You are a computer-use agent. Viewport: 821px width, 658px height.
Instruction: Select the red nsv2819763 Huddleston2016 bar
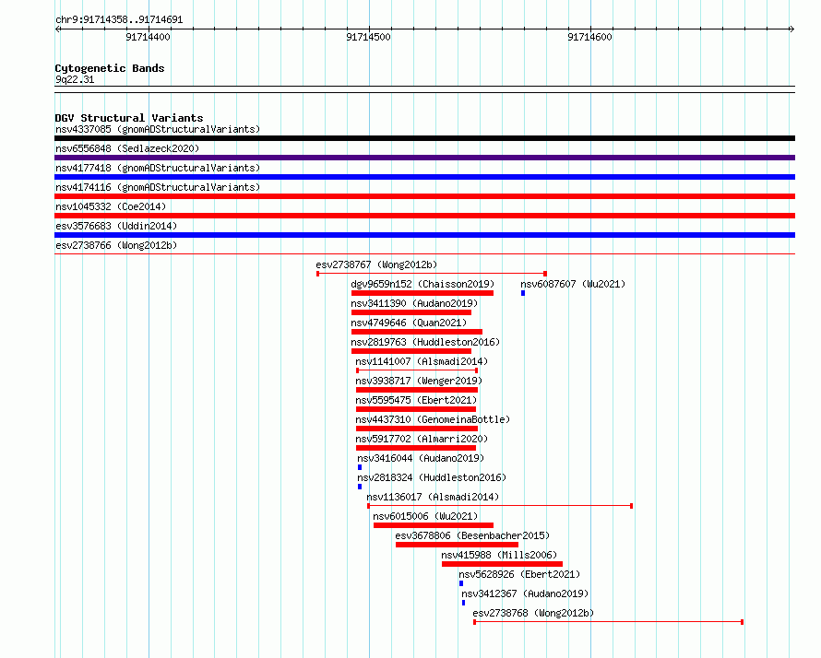411,351
